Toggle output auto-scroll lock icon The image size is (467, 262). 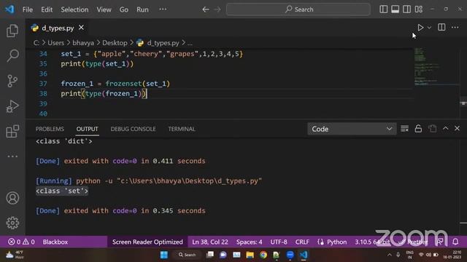tap(418, 129)
